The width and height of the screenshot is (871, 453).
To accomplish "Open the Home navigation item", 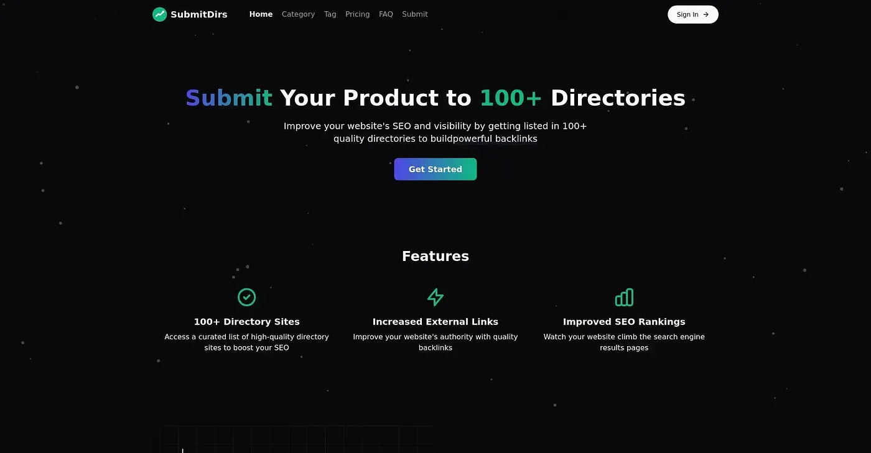I will 261,14.
